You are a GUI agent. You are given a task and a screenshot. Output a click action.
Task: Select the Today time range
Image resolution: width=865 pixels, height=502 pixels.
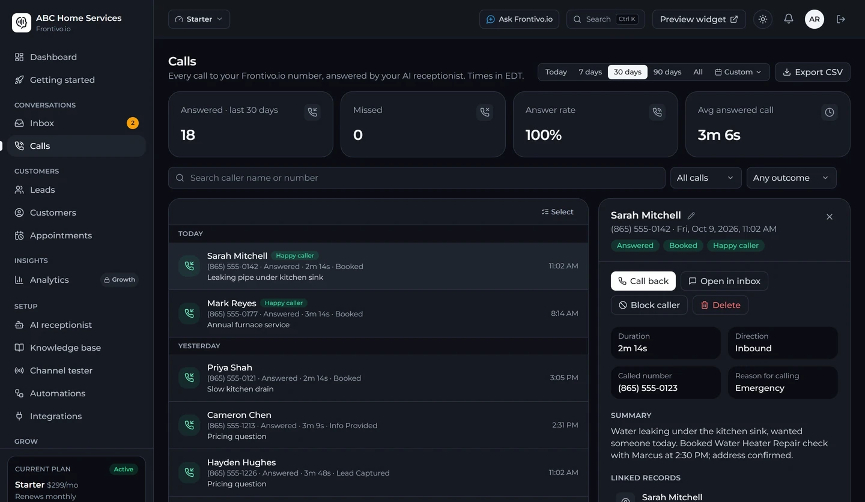(x=556, y=72)
